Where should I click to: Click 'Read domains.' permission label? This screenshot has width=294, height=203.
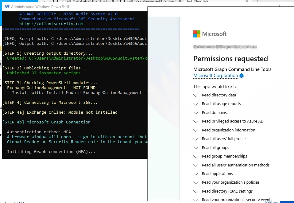coord(215,113)
